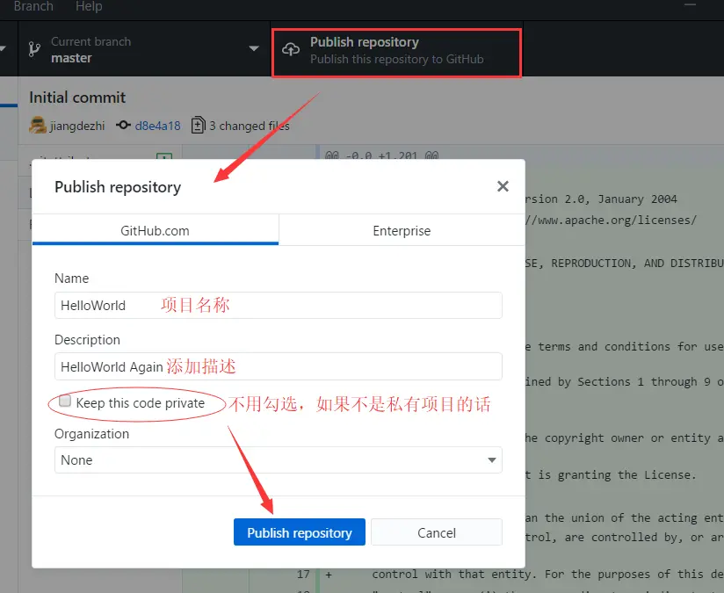Click the blue Publish repository button

pyautogui.click(x=300, y=532)
